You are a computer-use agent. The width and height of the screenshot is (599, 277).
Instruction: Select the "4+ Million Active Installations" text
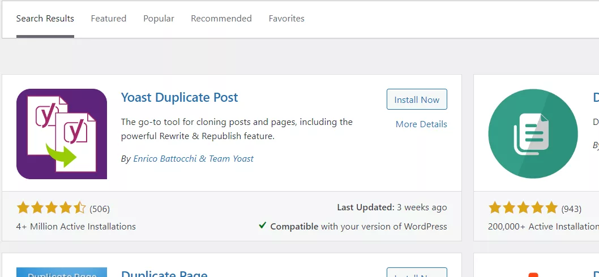pos(76,226)
